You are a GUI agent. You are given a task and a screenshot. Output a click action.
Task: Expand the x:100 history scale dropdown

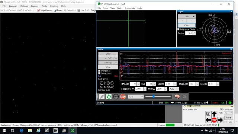(x=108, y=54)
